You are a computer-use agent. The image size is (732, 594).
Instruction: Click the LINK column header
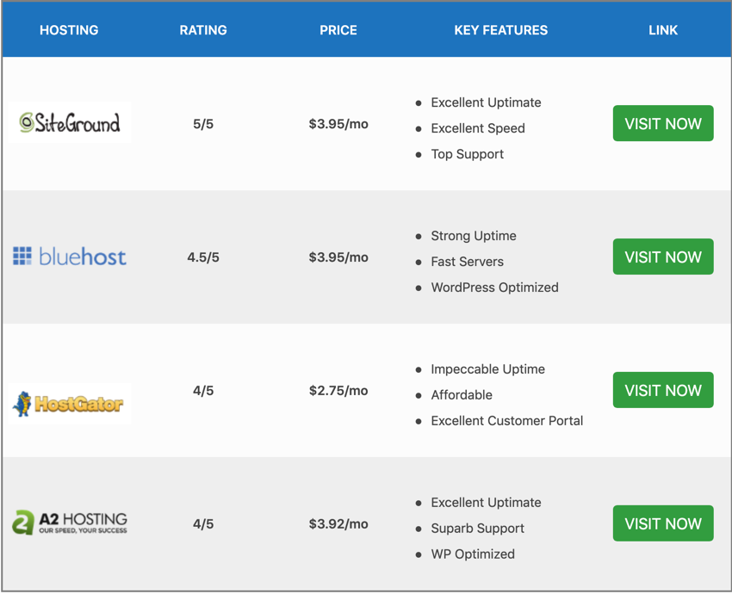point(663,30)
